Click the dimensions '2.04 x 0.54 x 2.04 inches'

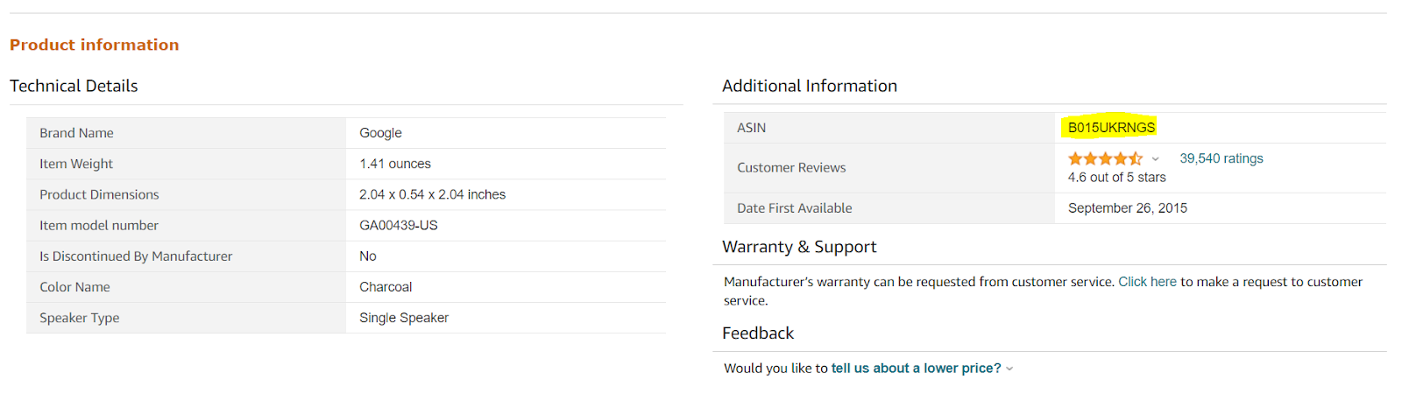[x=432, y=194]
